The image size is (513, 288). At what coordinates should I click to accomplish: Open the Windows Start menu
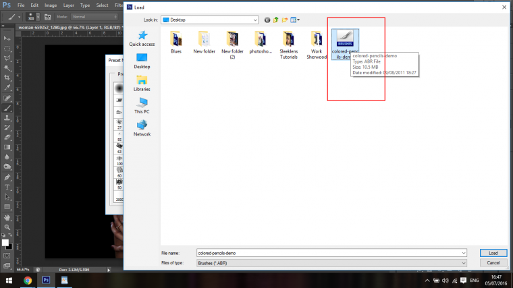[9, 281]
